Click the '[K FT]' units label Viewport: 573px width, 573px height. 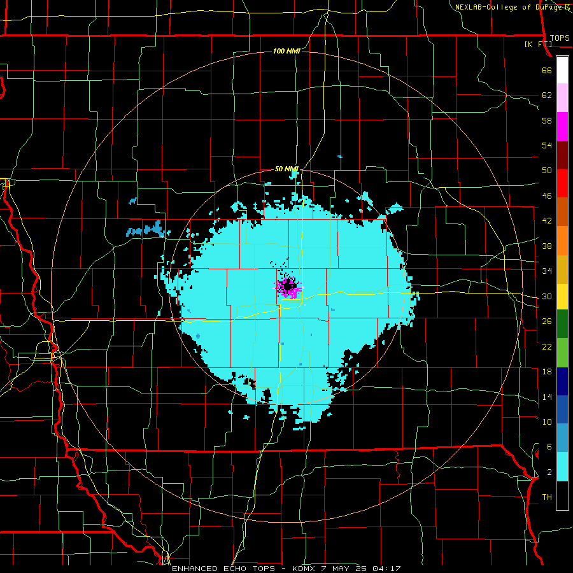[538, 44]
